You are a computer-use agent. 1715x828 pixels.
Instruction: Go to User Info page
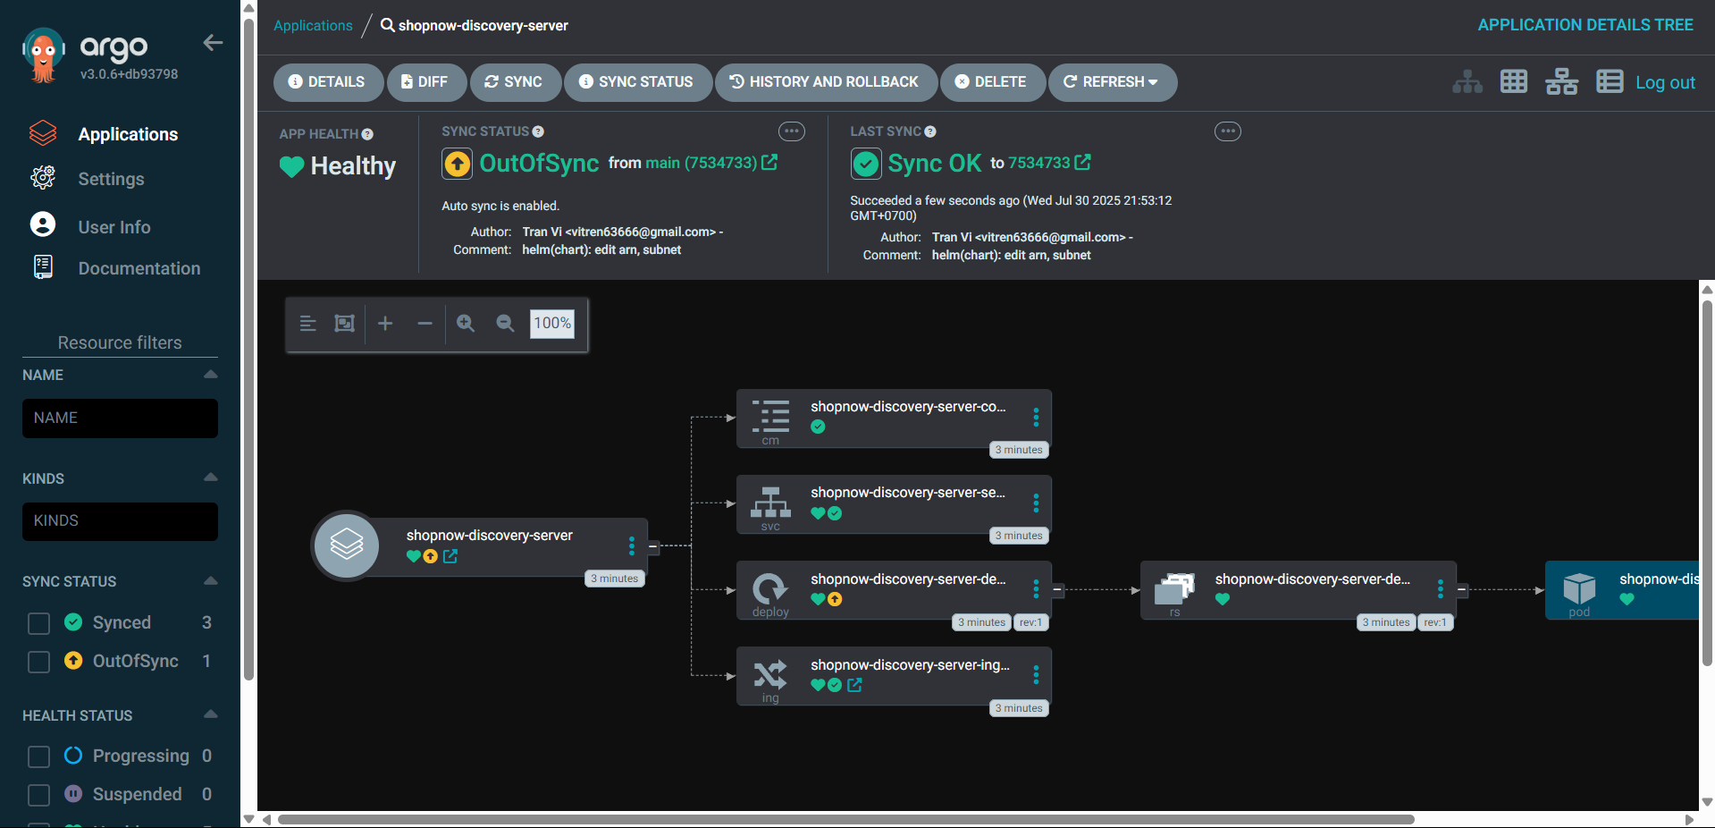click(113, 227)
